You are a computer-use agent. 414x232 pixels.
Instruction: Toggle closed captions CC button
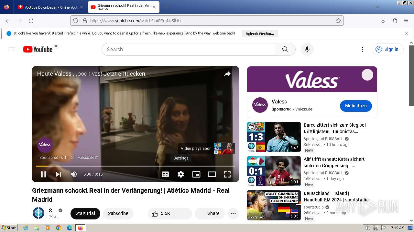pos(165,174)
